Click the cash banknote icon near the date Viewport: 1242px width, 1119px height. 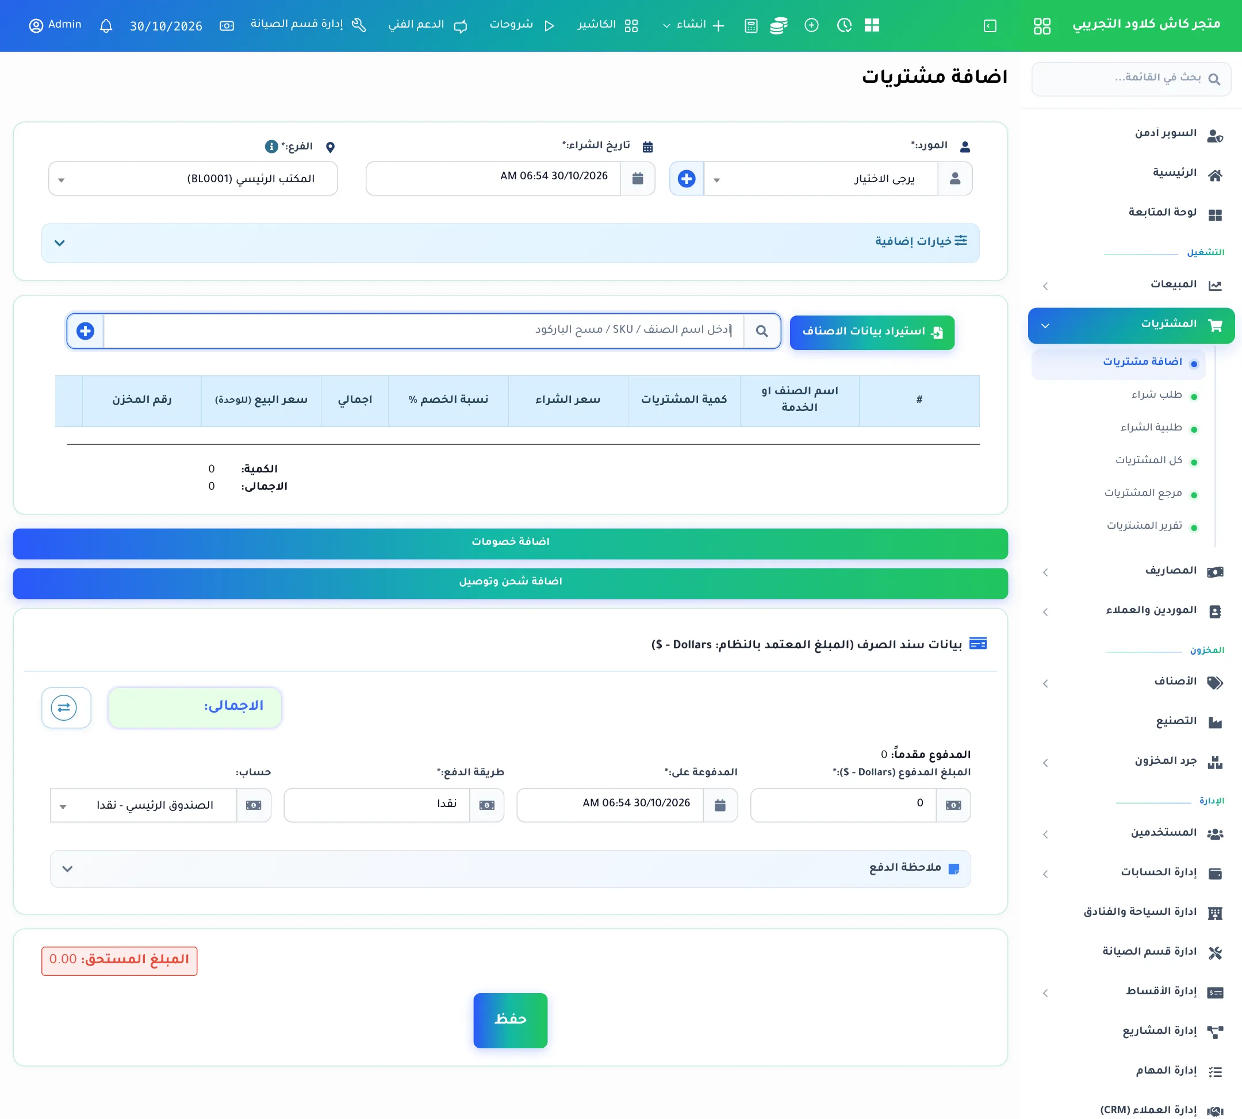coord(227,26)
